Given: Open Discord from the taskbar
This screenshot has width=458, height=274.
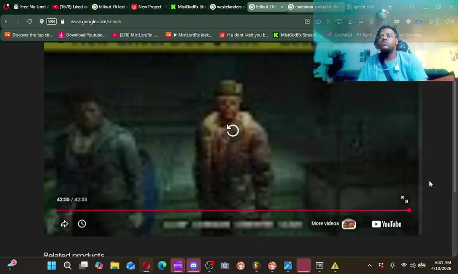Looking at the screenshot, I should [194, 266].
